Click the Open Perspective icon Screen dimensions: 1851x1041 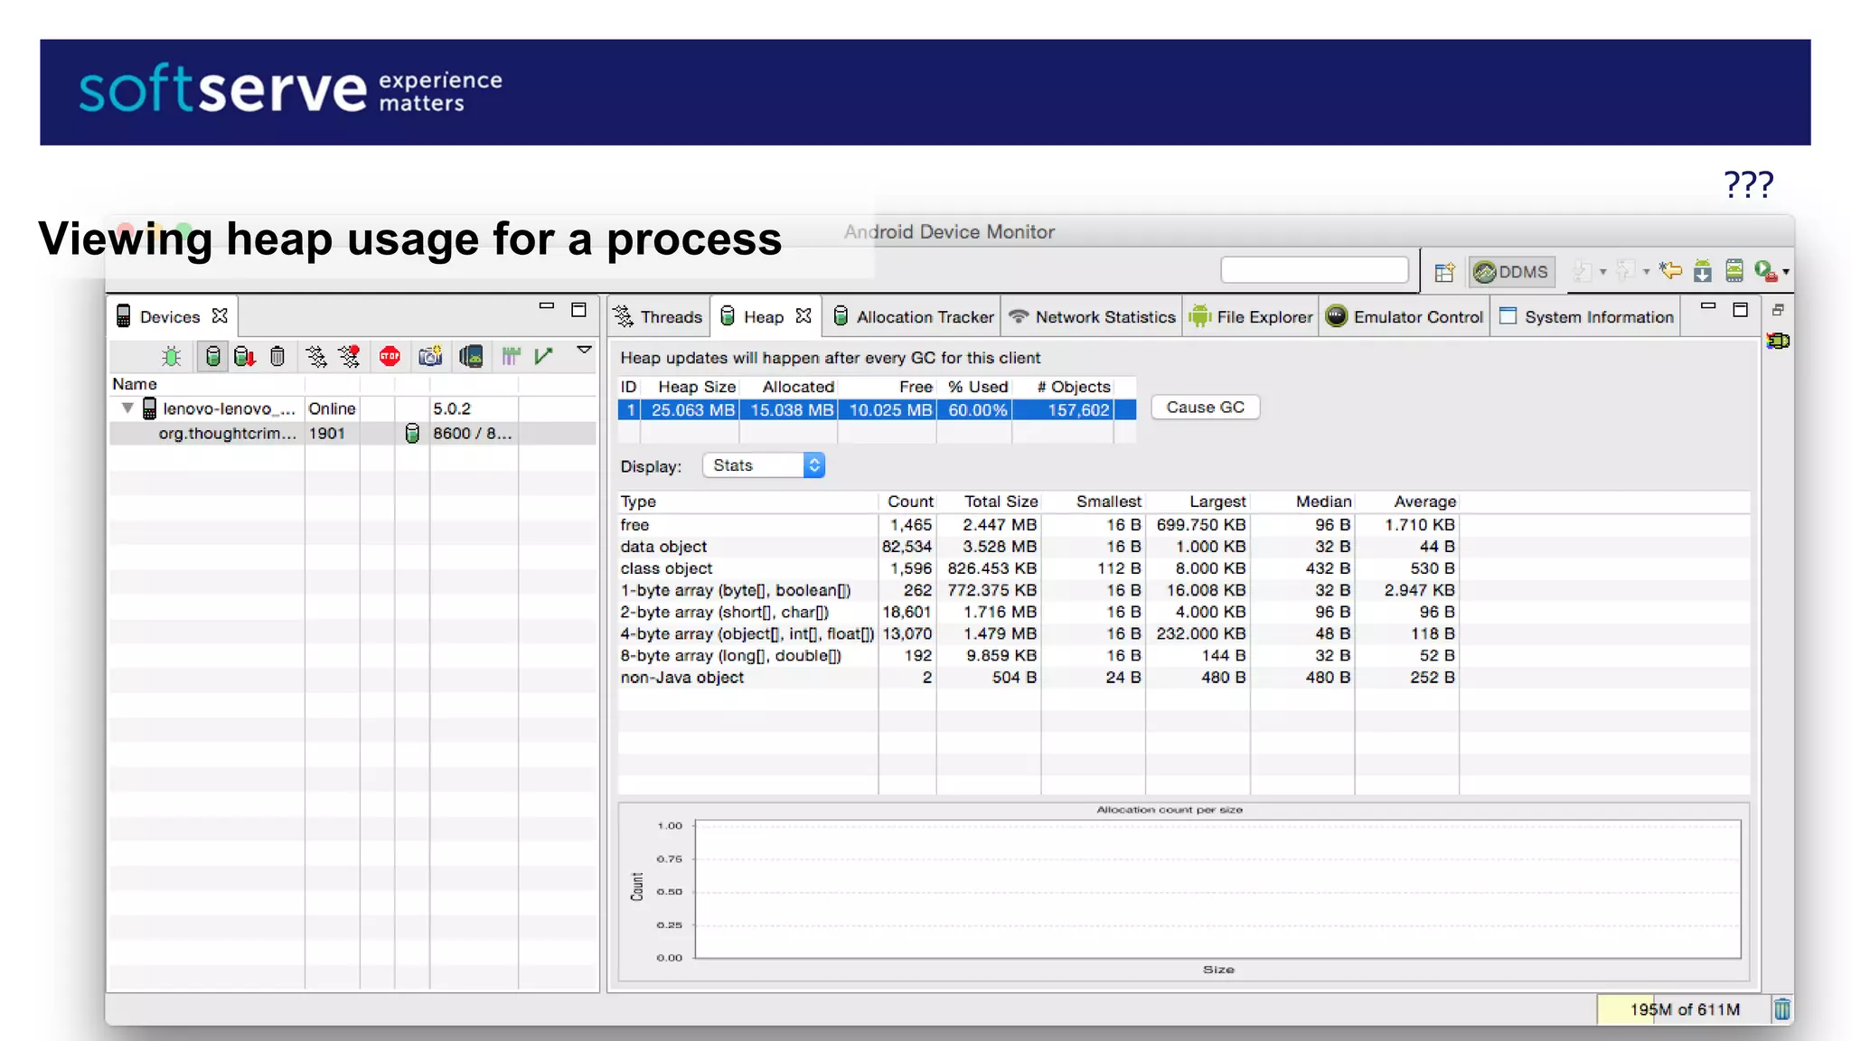[x=1443, y=272]
